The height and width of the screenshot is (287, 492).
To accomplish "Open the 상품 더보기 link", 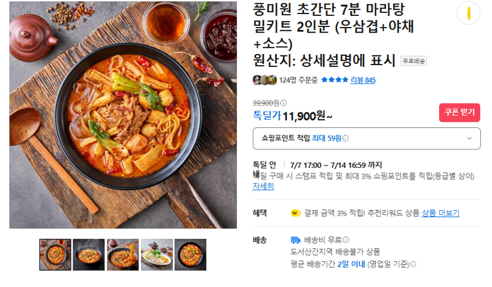I will pos(440,213).
